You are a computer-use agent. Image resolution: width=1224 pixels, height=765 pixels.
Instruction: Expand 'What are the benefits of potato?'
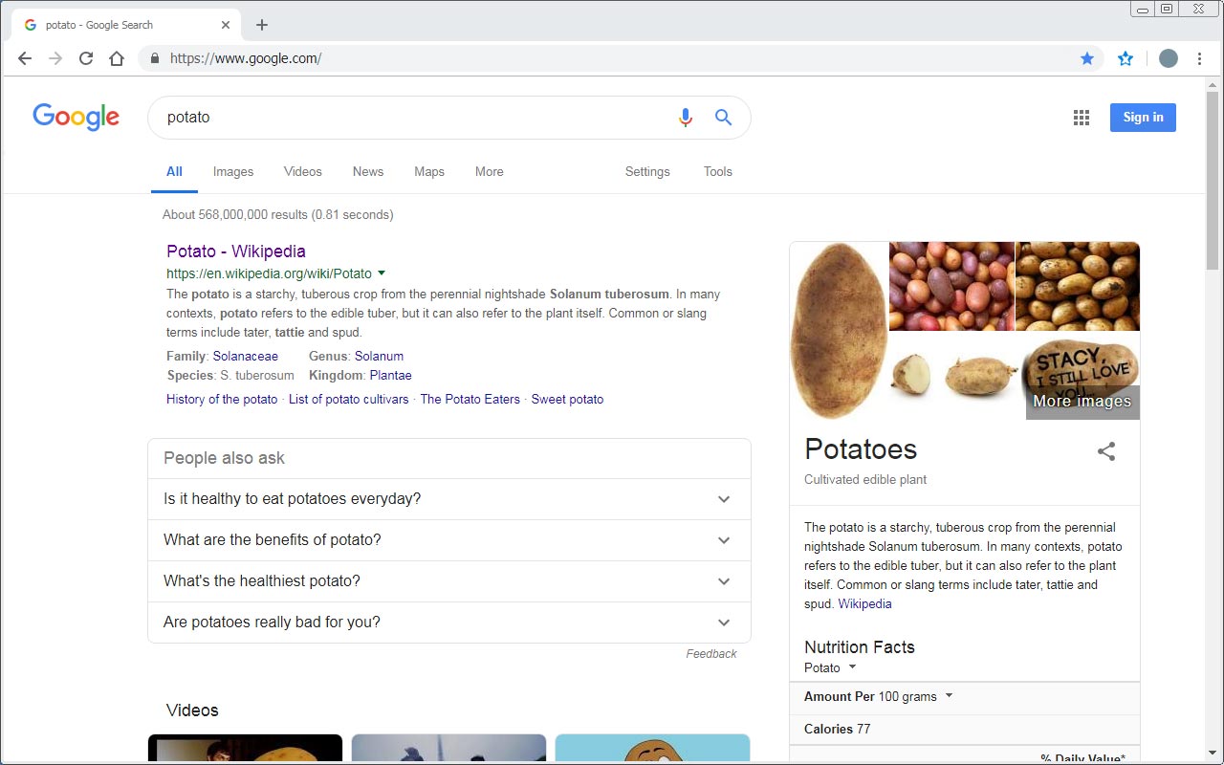(449, 540)
